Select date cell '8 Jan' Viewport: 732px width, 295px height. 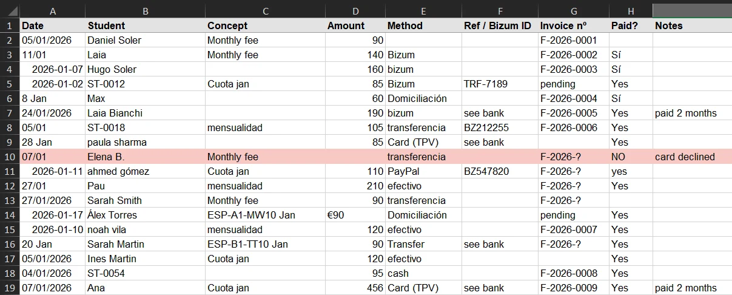click(53, 98)
